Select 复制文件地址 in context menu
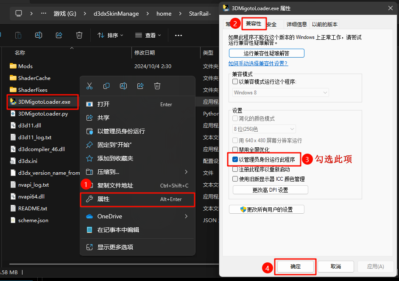This screenshot has width=399, height=281. pos(137,185)
